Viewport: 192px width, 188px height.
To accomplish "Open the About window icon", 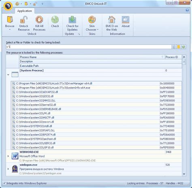I will pos(126,19).
